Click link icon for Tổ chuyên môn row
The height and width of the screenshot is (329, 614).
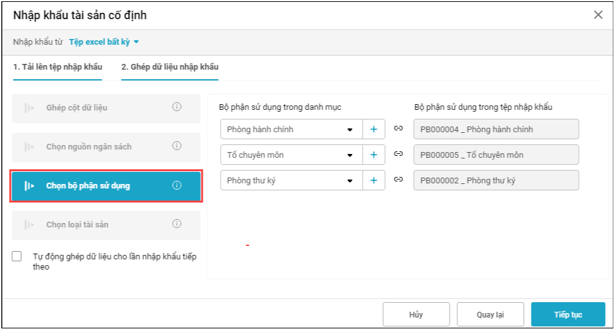click(398, 155)
